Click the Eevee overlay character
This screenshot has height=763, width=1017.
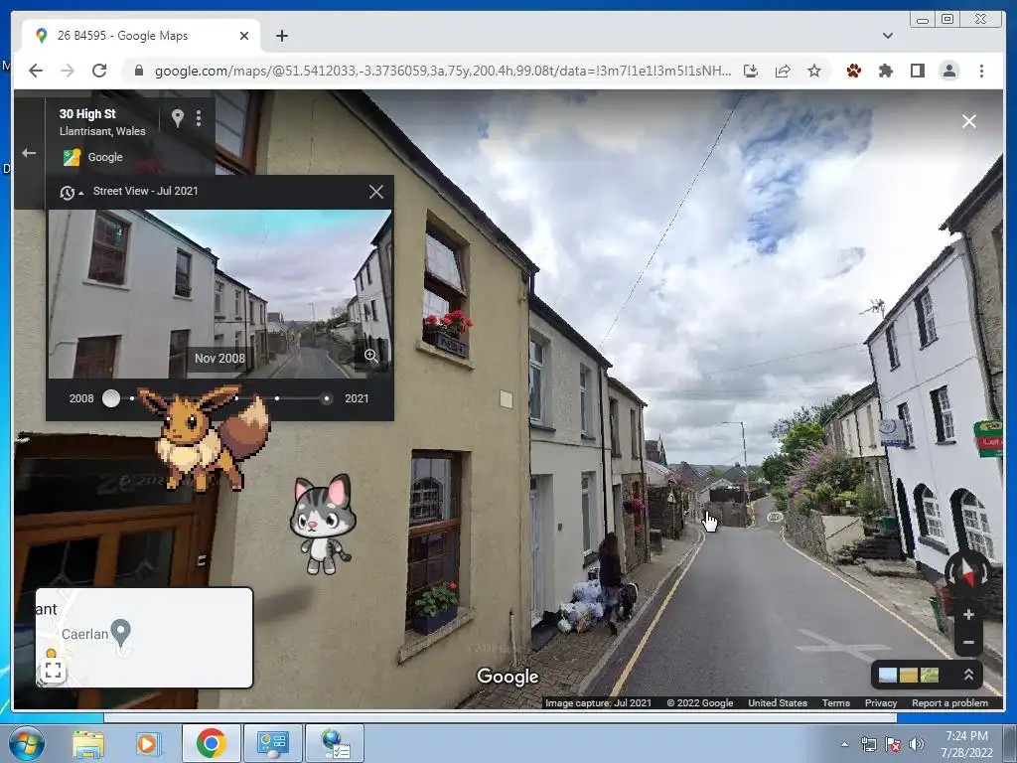click(x=203, y=438)
